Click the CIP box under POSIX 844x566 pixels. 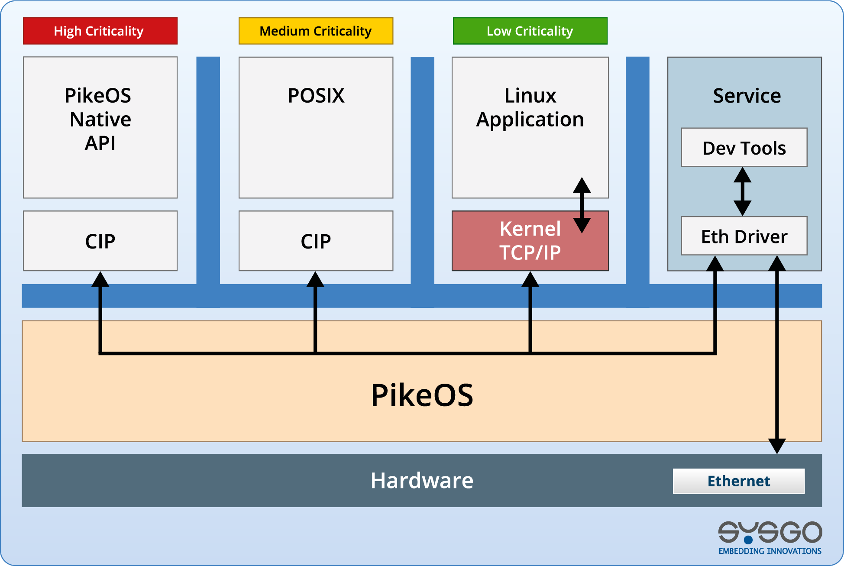click(x=316, y=241)
